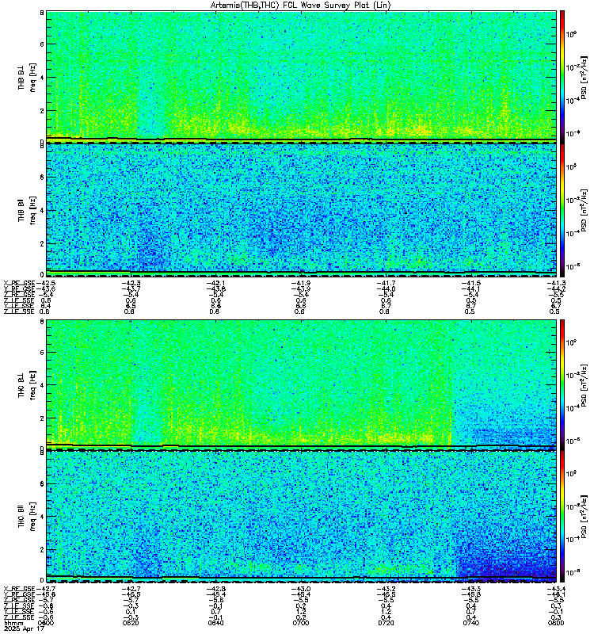This screenshot has width=594, height=634.
Task: Select the THC B-parallel spectrogram panel
Action: click(302, 517)
